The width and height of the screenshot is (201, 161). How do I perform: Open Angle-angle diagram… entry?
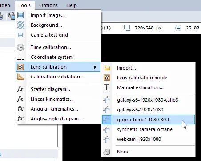(58, 119)
